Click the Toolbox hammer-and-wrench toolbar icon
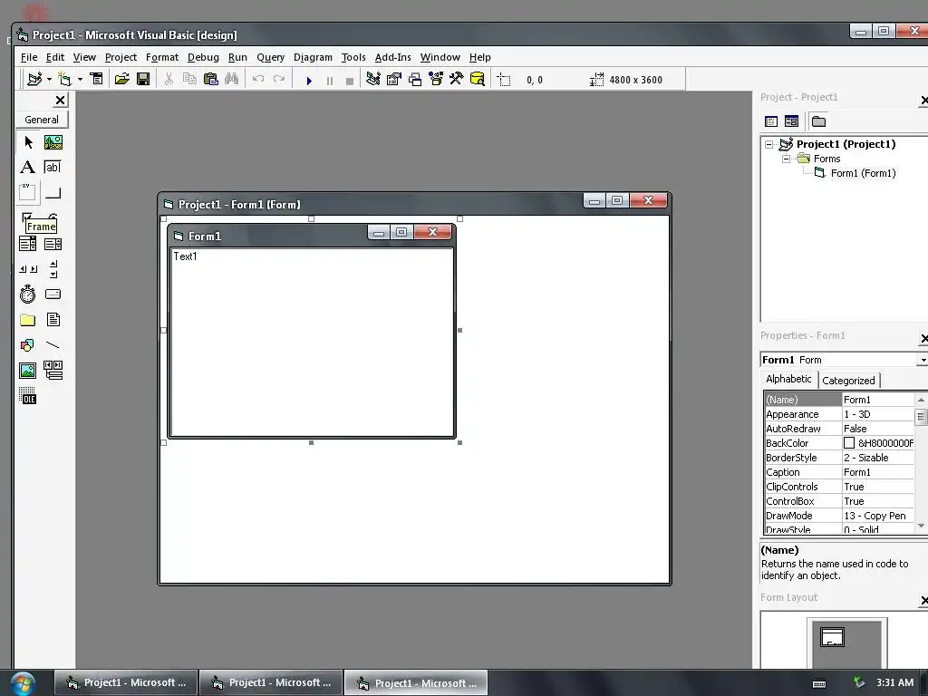The width and height of the screenshot is (928, 696). (x=457, y=79)
